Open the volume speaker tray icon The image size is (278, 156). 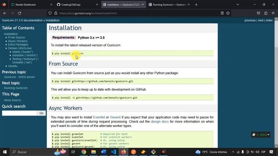click(x=258, y=152)
